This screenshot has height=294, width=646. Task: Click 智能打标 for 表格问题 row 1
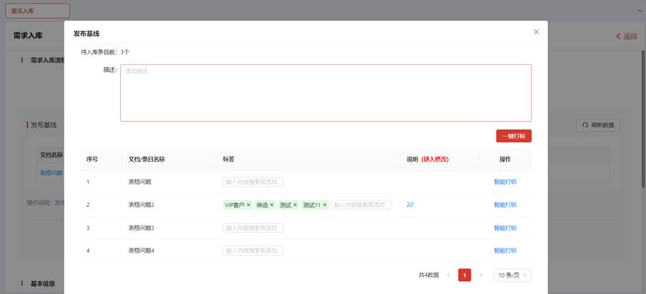[505, 182]
